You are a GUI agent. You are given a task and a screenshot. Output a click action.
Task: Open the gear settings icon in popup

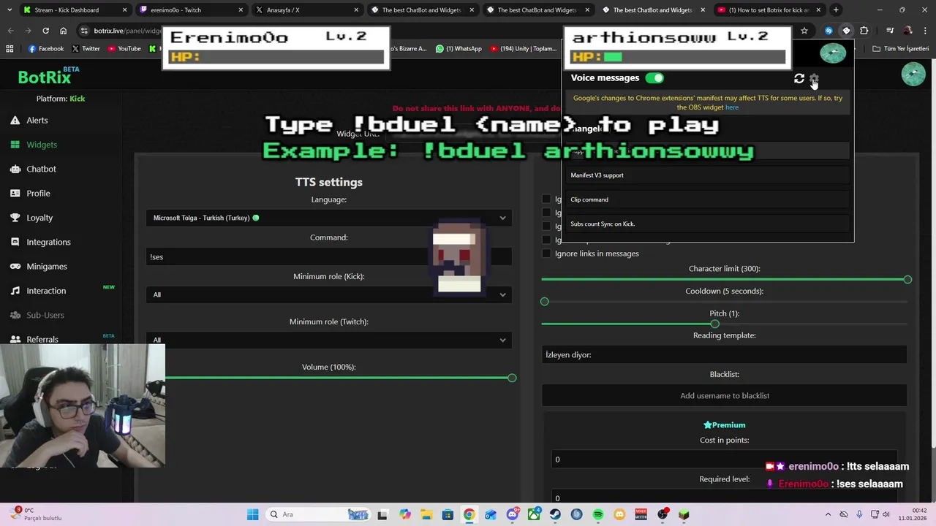(814, 78)
